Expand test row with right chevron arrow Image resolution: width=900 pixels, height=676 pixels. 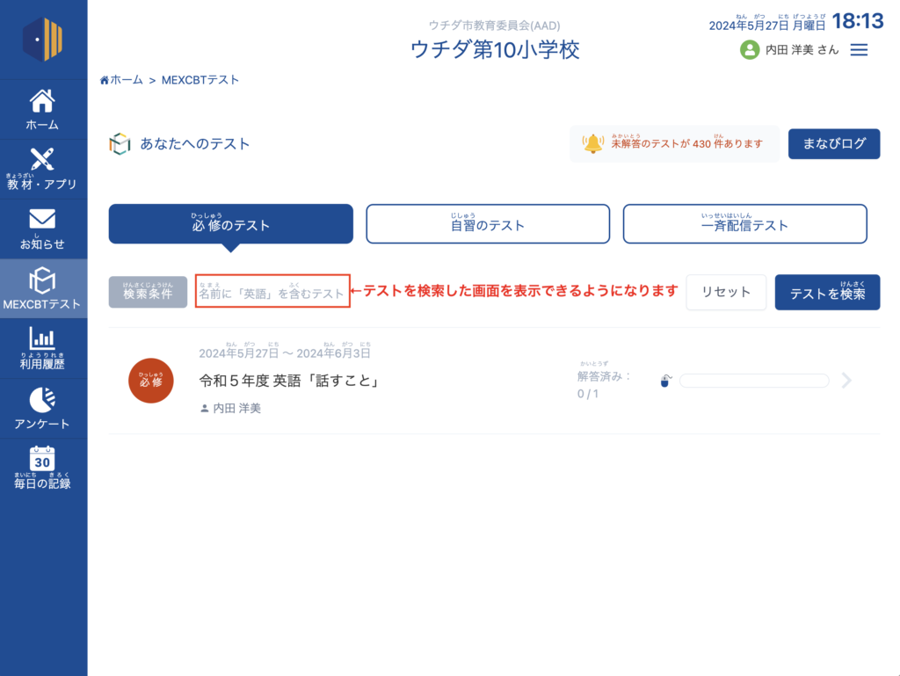[846, 381]
